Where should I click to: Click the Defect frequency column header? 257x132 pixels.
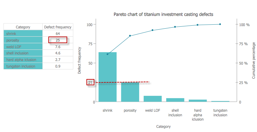coord(58,27)
